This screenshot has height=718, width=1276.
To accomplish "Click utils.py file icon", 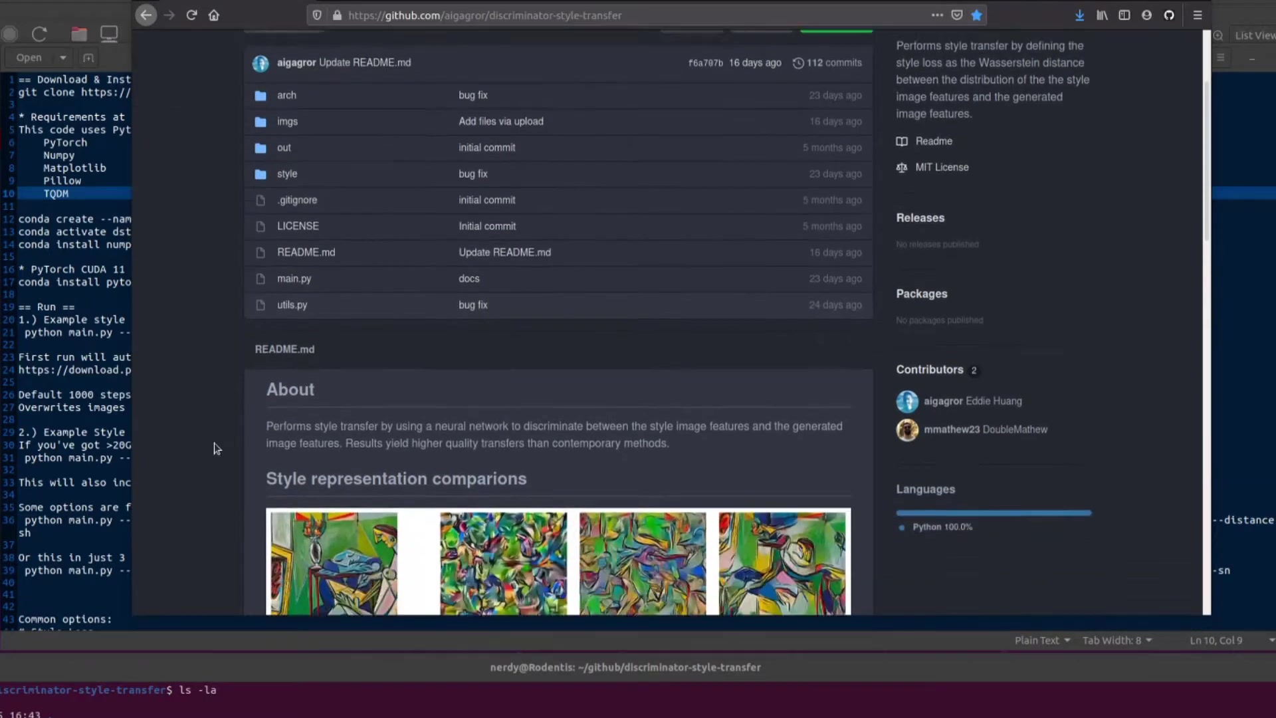I will point(261,305).
